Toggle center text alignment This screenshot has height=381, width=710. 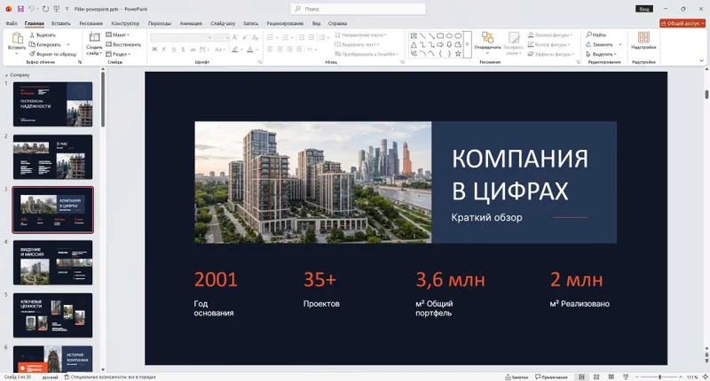[280, 50]
